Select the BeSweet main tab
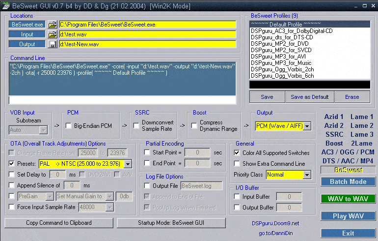Screen dimensions: 378x241 click(x=348, y=170)
